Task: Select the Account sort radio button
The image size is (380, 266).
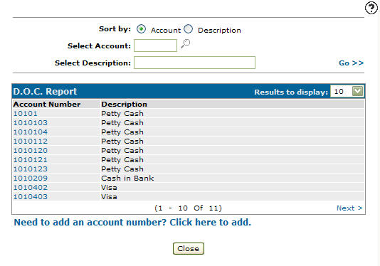Action: pos(141,29)
